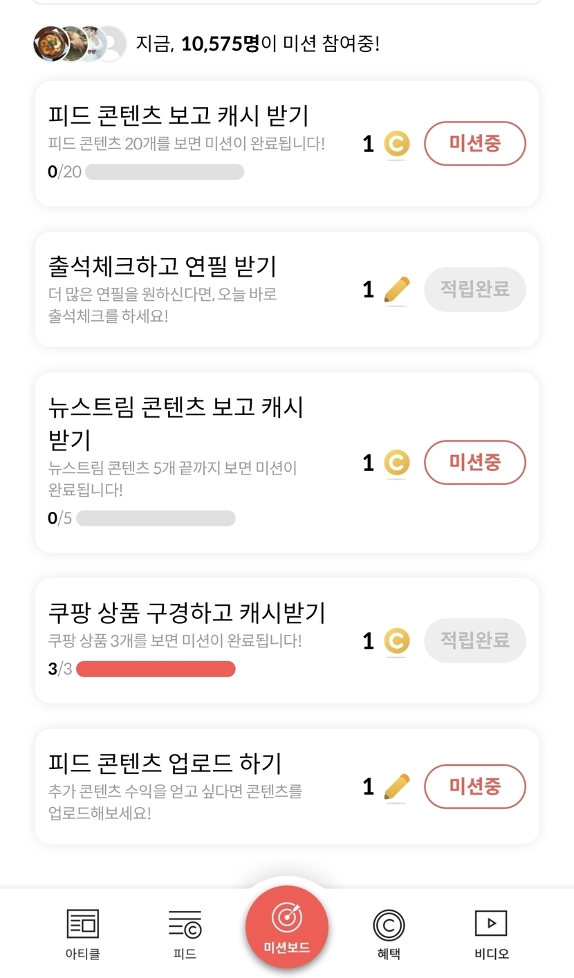Tap the 0/5 뉴스트림 progress bar
574x978 pixels.
(x=156, y=519)
